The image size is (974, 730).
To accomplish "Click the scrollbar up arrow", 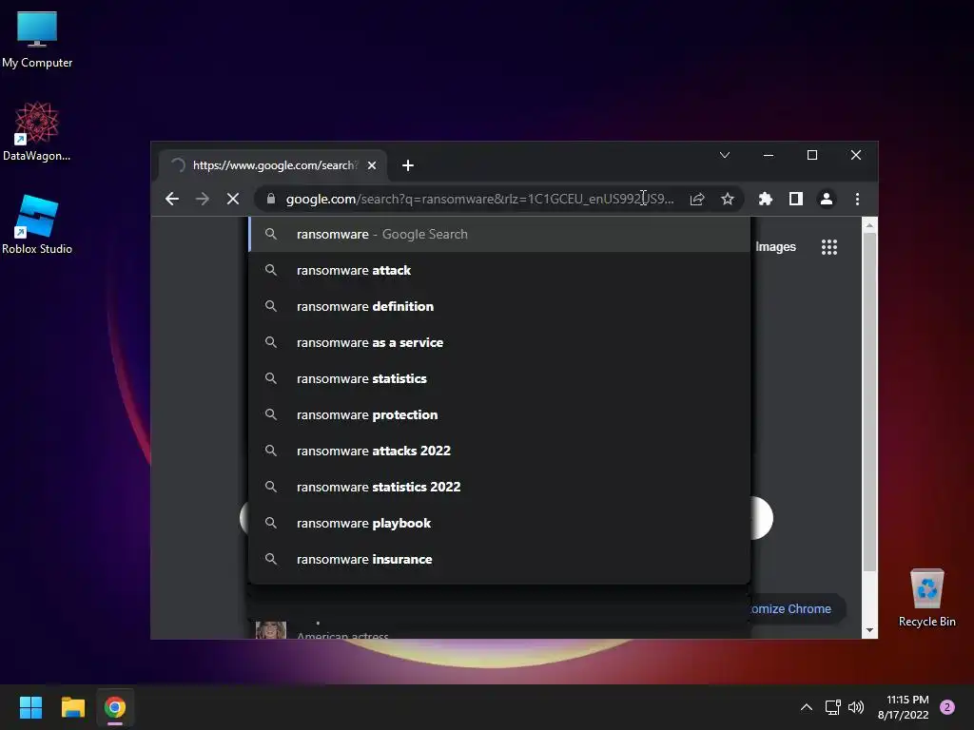I will click(x=869, y=224).
